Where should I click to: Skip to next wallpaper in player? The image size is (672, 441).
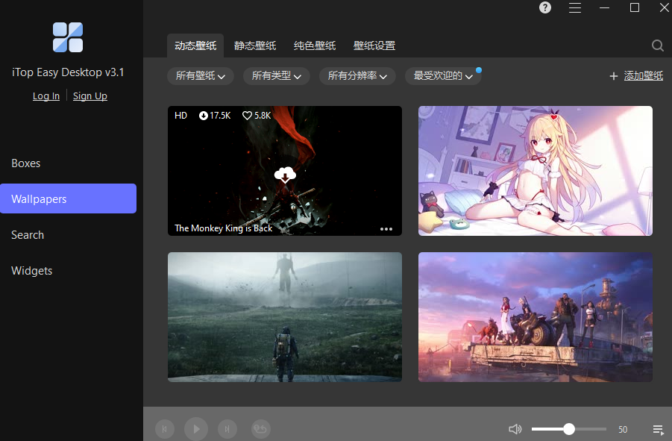tap(227, 429)
